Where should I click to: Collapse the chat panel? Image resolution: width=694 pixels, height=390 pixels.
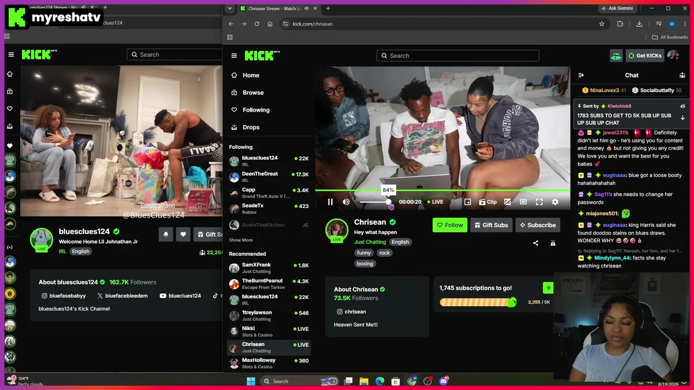point(581,75)
